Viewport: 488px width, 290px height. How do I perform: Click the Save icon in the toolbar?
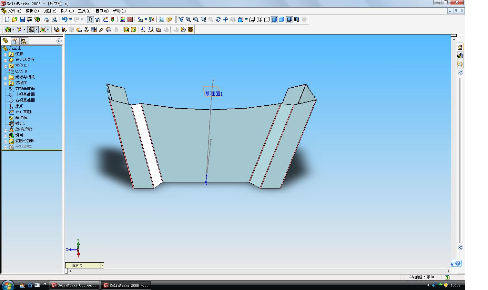pyautogui.click(x=22, y=19)
